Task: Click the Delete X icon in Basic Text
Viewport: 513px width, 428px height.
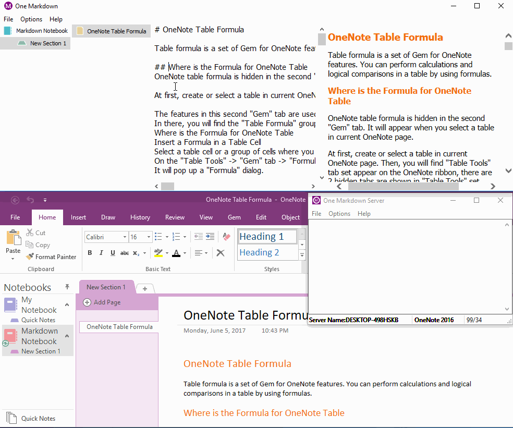Action: (221, 253)
